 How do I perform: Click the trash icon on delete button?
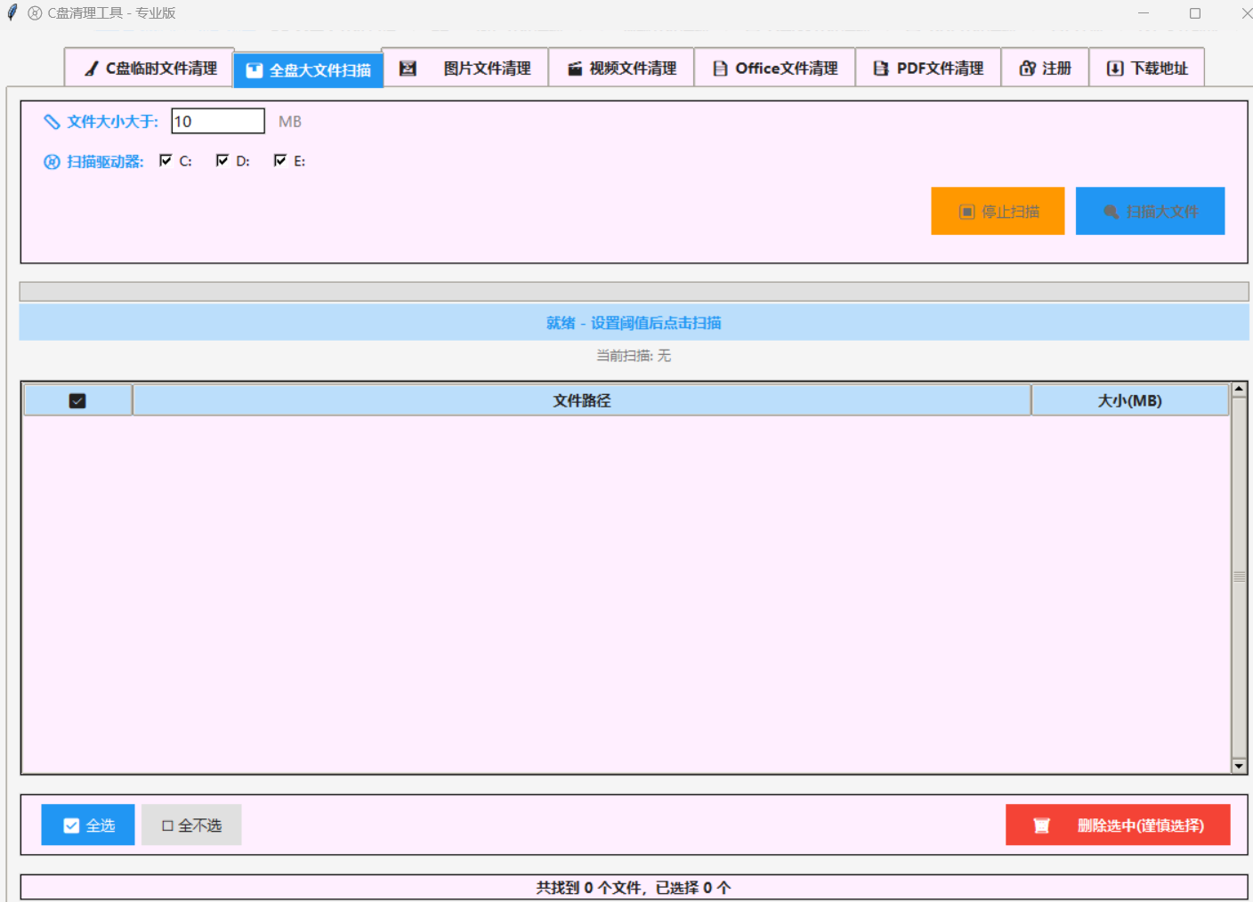(1041, 825)
